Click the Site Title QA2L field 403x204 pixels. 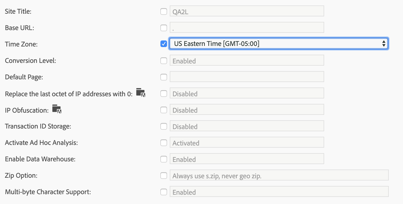click(247, 11)
